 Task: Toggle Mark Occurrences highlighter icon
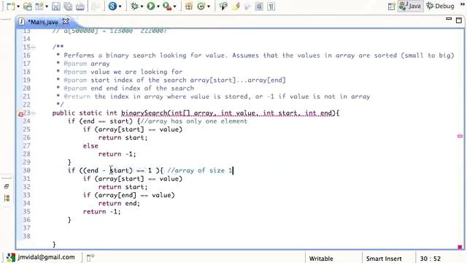pyautogui.click(x=236, y=6)
